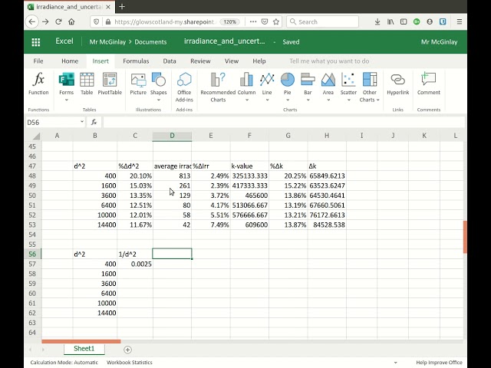This screenshot has height=368, width=491.
Task: Open Office Add-ins
Action: 184,87
